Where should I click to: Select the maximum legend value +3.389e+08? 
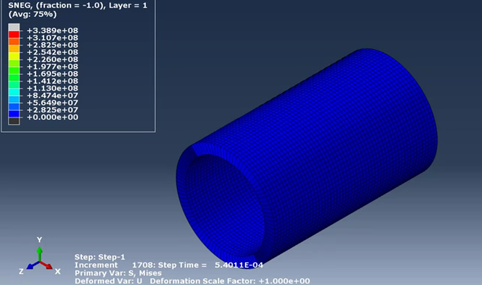coord(52,30)
